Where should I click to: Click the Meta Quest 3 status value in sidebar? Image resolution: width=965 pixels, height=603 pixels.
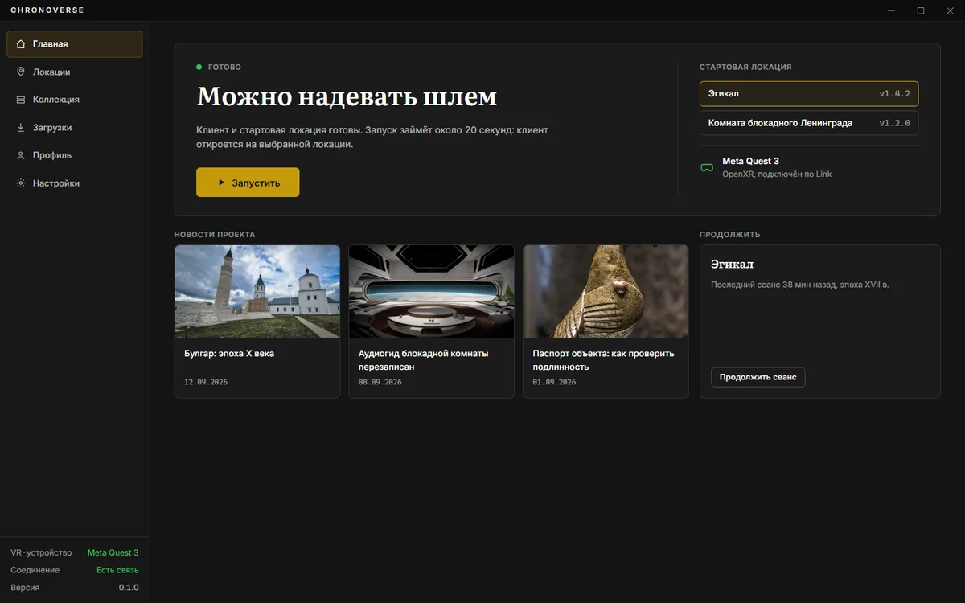(x=113, y=552)
